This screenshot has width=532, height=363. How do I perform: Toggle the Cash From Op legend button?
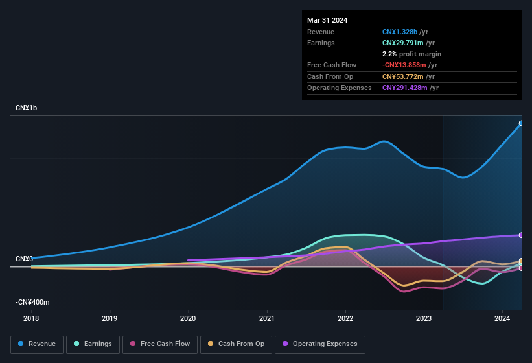click(236, 344)
